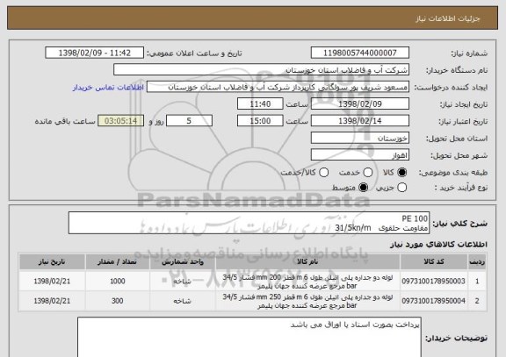
Task: Click the delivery city field اهواز
Action: (360, 155)
